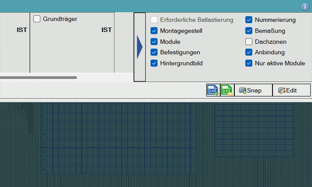Screen dimensions: 312x187
Task: Select module field number 1
Action: 119,138
